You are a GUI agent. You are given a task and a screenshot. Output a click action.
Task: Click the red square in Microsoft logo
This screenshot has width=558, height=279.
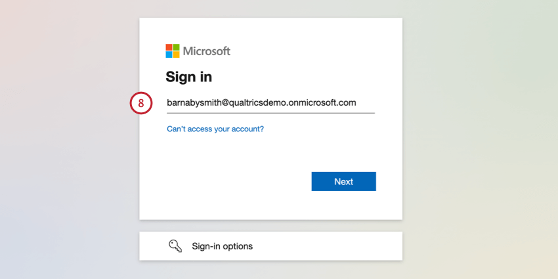(169, 47)
